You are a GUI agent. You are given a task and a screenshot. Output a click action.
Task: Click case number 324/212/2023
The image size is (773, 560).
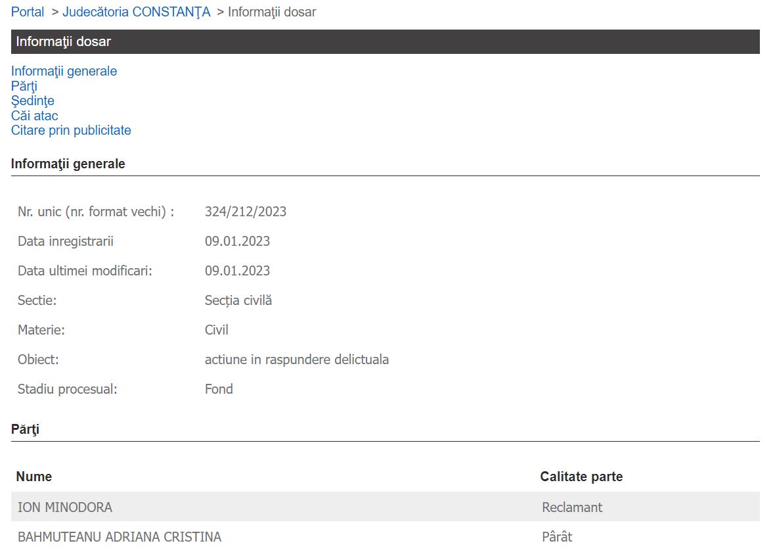246,212
